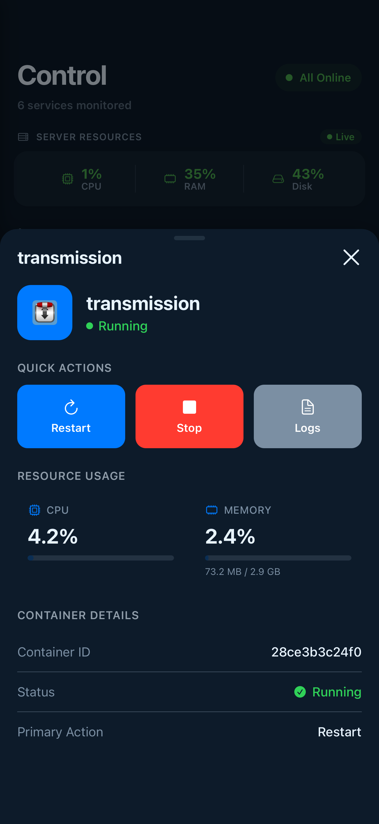
Task: Click the Disk icon next to 43%
Action: [x=278, y=179]
